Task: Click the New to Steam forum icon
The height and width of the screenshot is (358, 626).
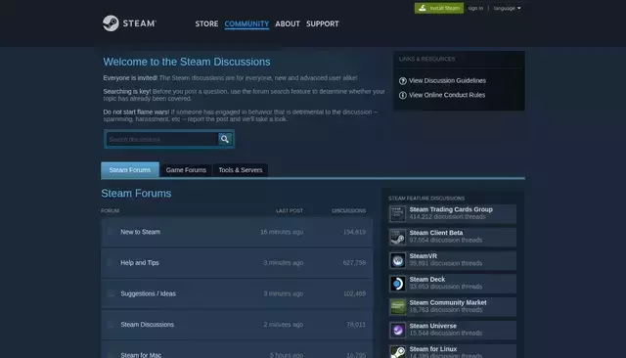Action: click(111, 232)
